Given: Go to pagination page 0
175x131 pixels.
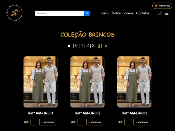Looking at the screenshot, I should coord(76,46).
